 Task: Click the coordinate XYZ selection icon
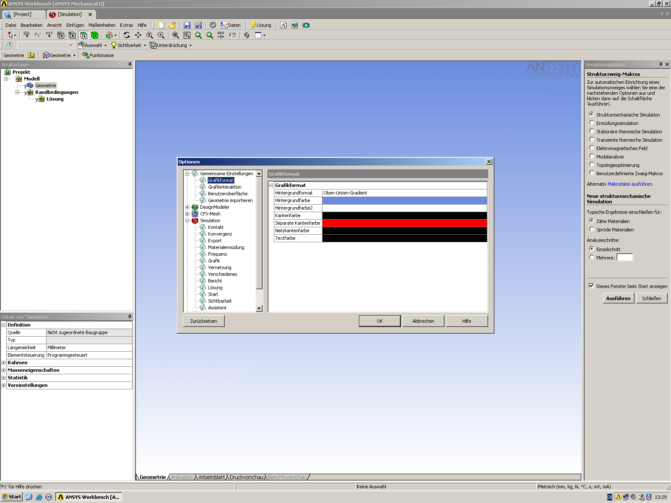coord(49,35)
